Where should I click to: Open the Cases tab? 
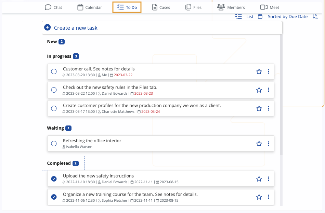click(161, 8)
